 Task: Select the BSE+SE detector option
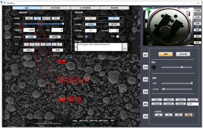click(46, 18)
